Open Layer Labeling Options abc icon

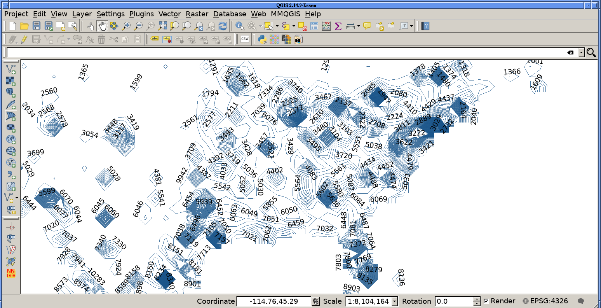[x=155, y=39]
